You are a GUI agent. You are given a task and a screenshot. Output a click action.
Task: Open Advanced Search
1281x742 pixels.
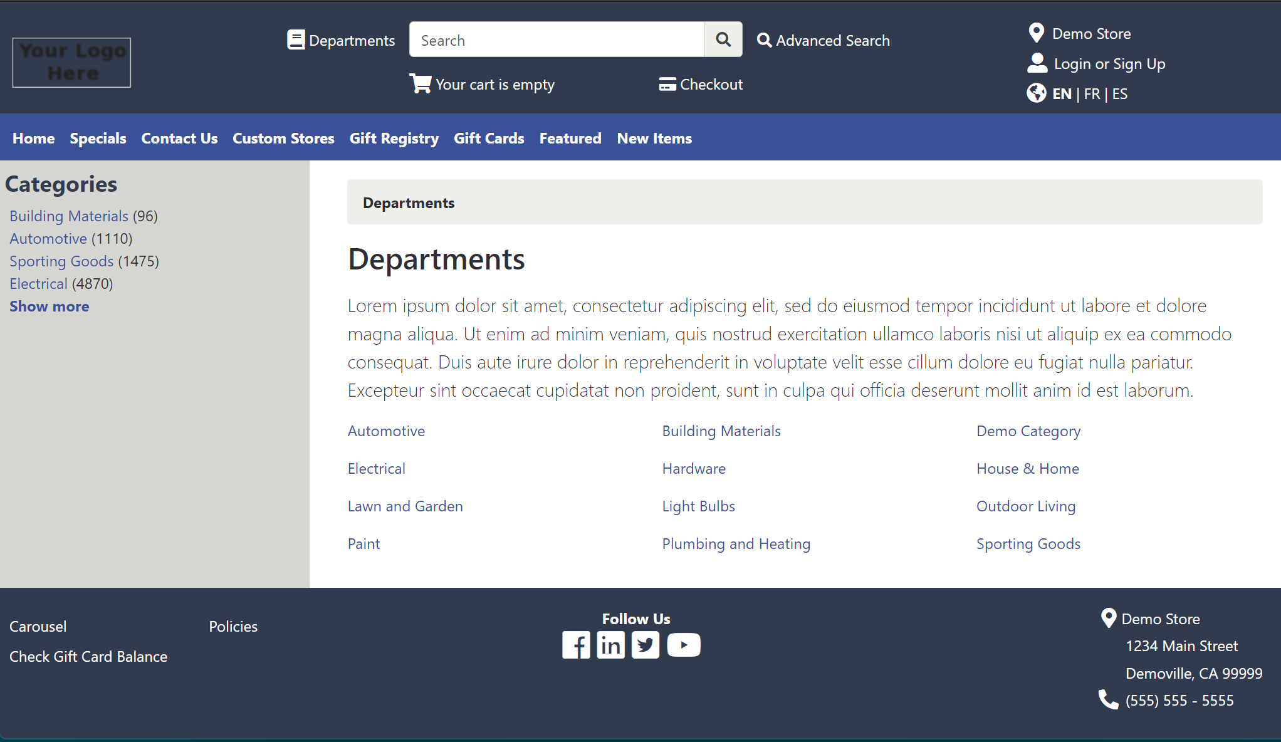tap(823, 41)
